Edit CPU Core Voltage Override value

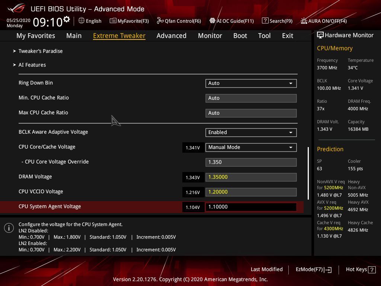point(251,162)
